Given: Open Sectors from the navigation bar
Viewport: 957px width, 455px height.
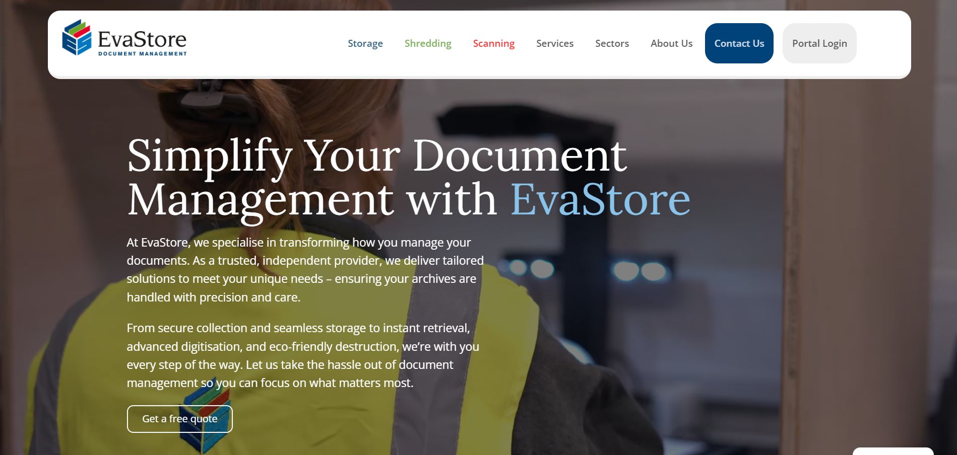Looking at the screenshot, I should [x=611, y=43].
